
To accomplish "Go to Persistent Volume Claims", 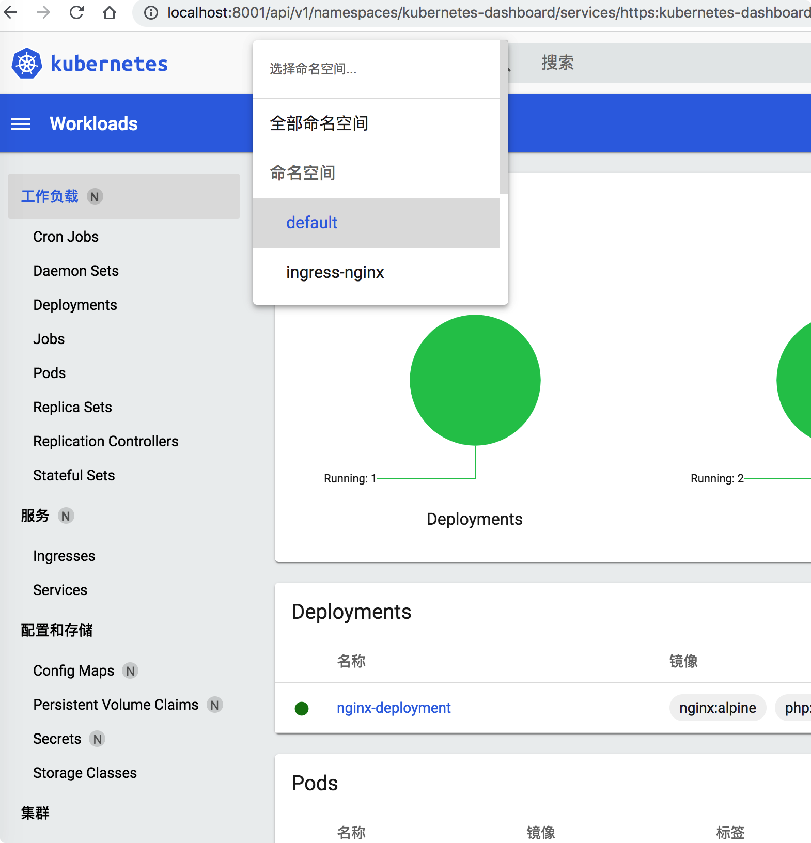I will pyautogui.click(x=116, y=705).
